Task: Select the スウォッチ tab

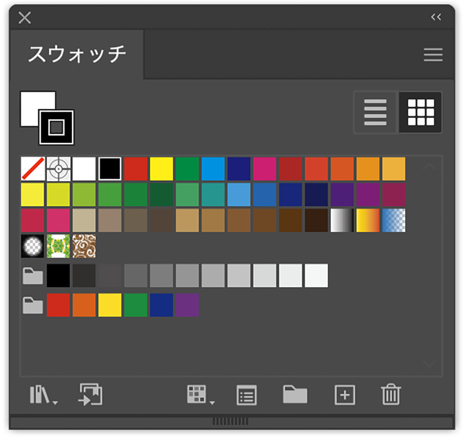Action: pos(77,55)
